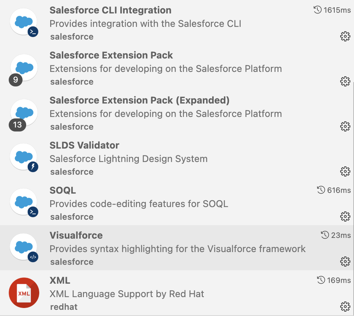This screenshot has height=316, width=354.
Task: Click the SOQL extension cloud icon
Action: coord(23,202)
